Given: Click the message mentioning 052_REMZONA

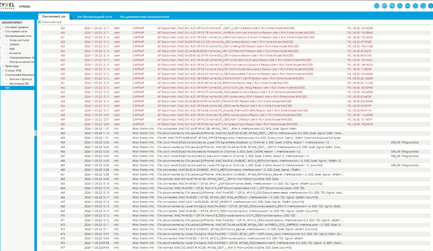Looking at the screenshot, I should click(223, 83).
